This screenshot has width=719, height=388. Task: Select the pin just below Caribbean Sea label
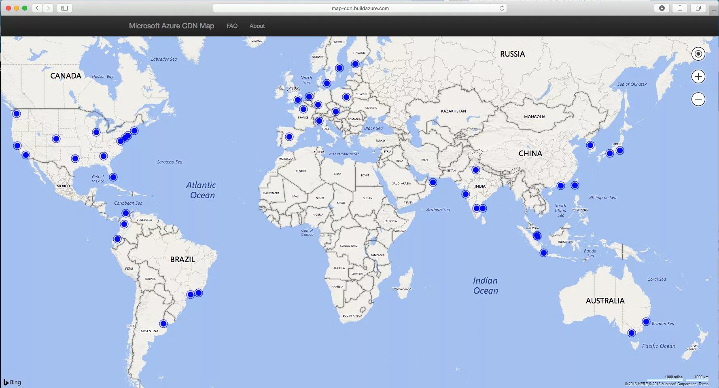coord(126,213)
